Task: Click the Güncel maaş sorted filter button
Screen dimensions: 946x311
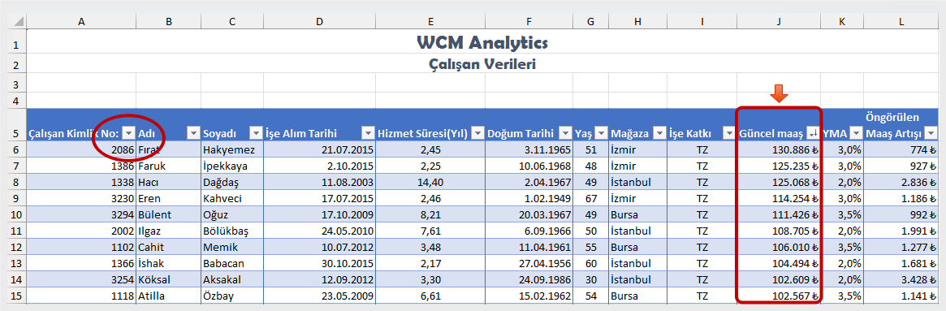Action: pos(814,133)
